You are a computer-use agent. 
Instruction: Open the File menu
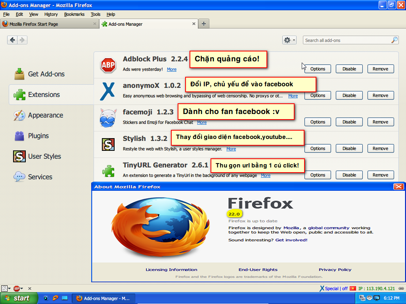(x=6, y=14)
